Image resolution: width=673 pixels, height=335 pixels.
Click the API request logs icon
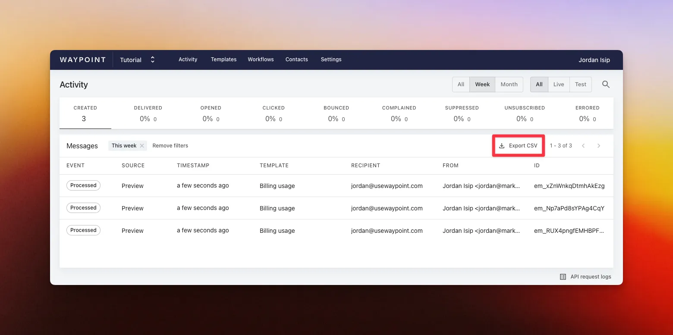point(563,277)
